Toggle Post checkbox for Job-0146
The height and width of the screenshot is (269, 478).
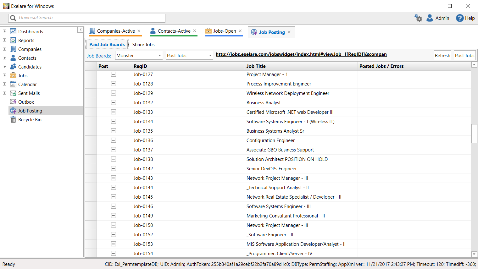[114, 206]
